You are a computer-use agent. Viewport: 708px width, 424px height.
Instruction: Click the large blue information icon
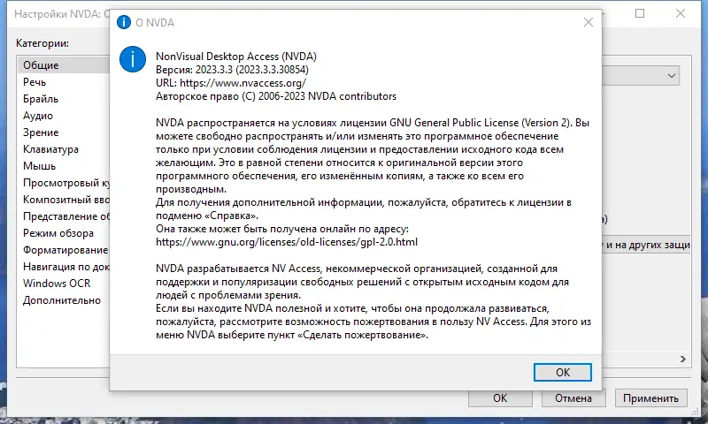tap(132, 59)
